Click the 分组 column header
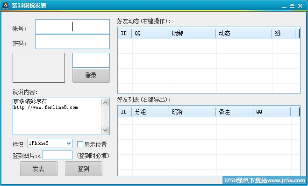Viewport: 308px width, 186px height. click(x=150, y=112)
